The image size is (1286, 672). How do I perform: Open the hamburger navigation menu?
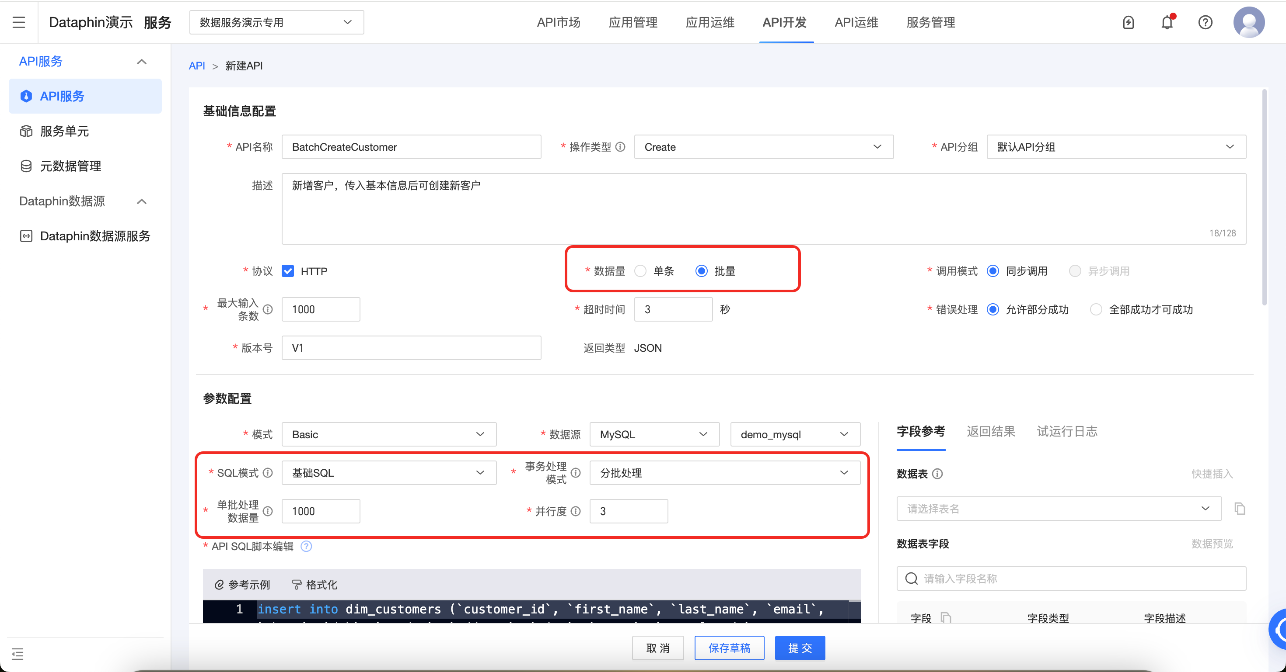click(18, 22)
